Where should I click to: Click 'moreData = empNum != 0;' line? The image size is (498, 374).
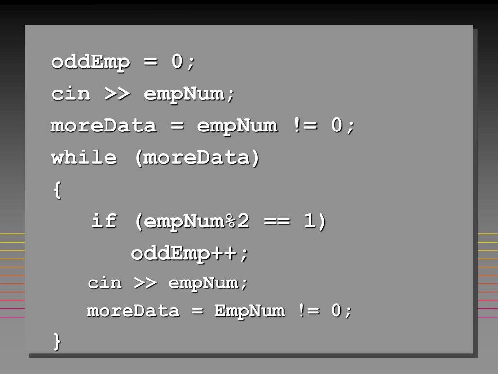tap(202, 126)
